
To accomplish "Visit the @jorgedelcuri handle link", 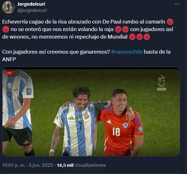I will point(32,10).
